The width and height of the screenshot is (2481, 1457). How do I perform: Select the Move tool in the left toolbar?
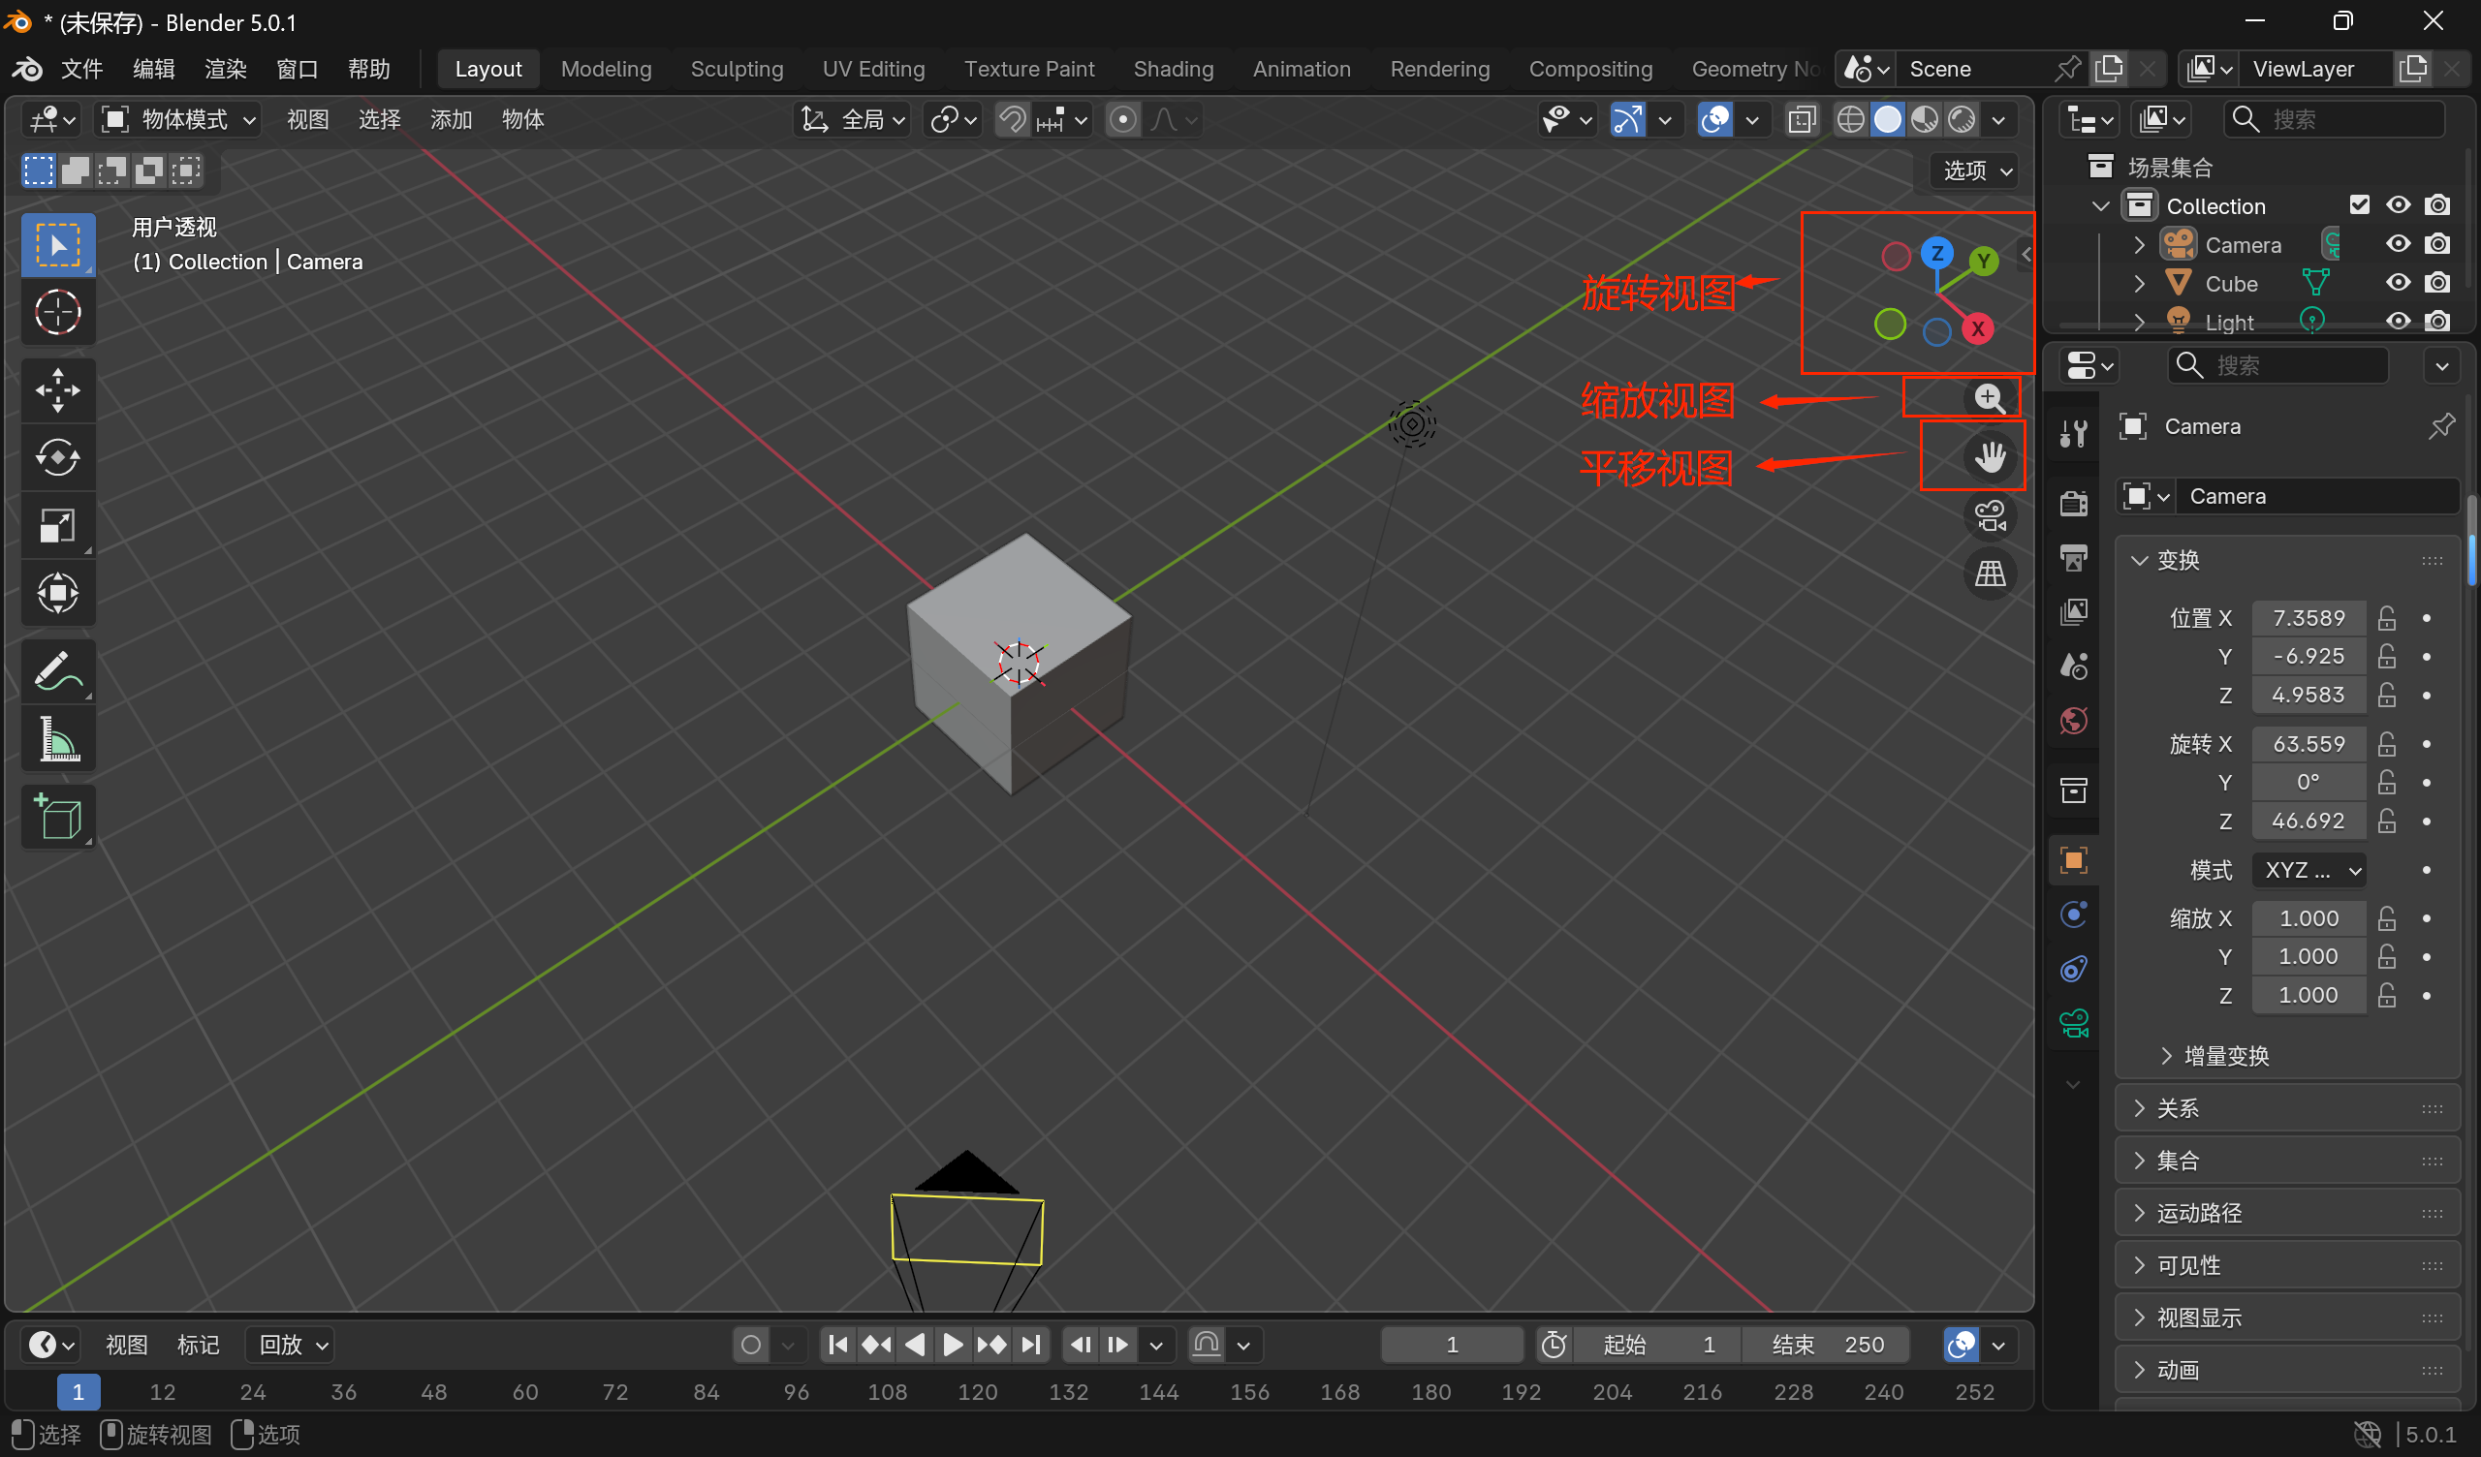(x=57, y=389)
